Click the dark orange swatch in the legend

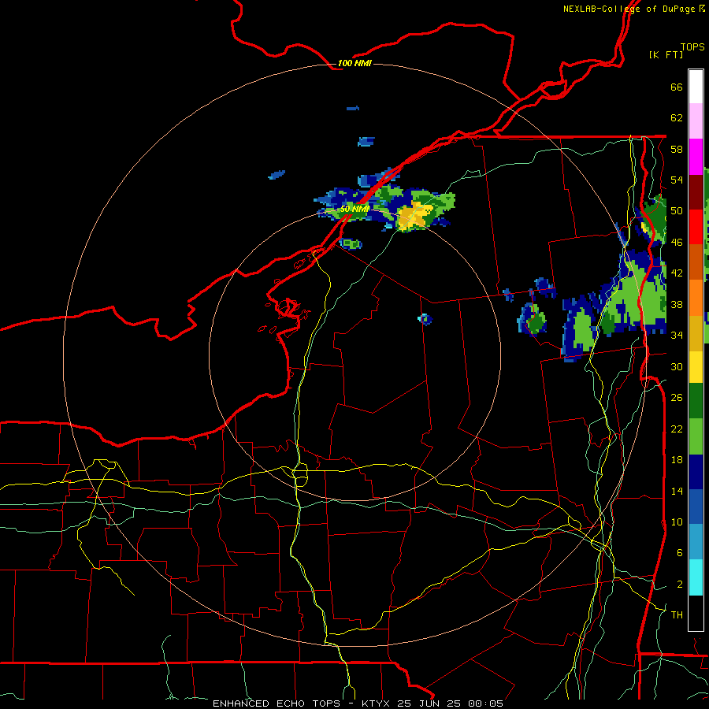[x=696, y=262]
